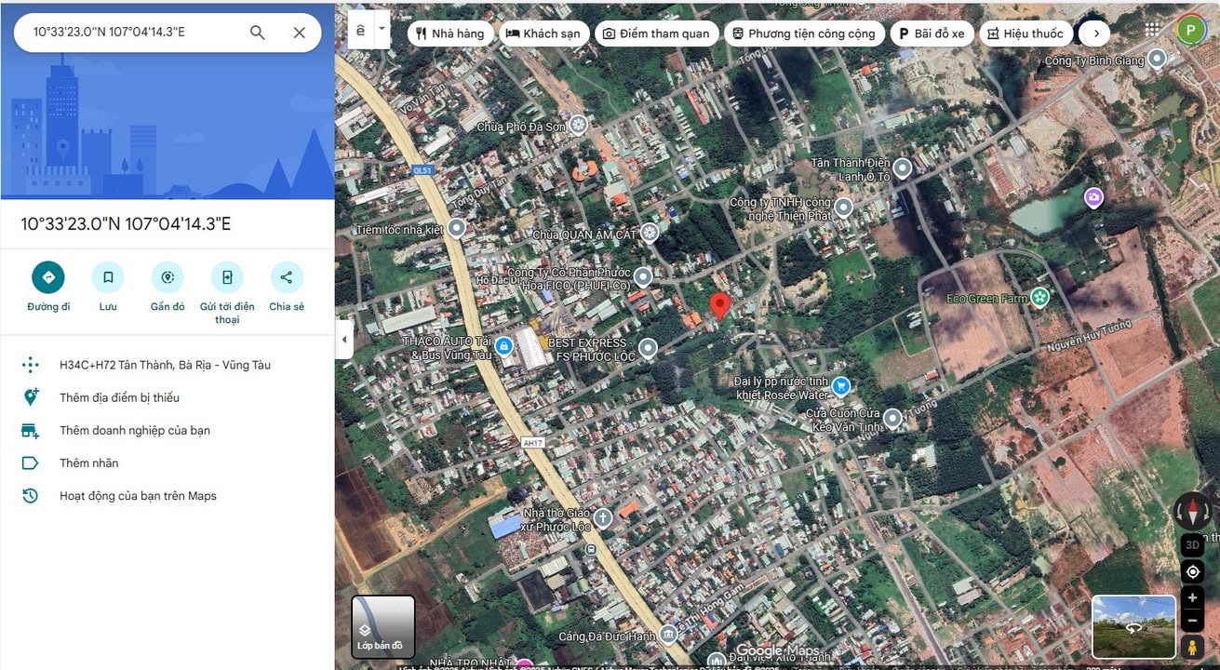
Task: Open the Google apps grid
Action: [1152, 31]
